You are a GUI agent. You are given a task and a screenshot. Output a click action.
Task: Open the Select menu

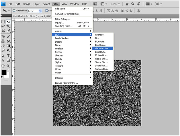46,4
